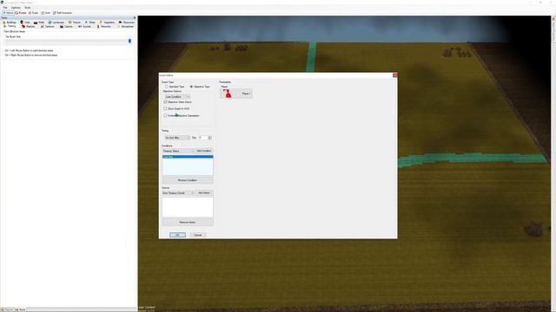Switch to the Factions tool tab
The width and height of the screenshot is (556, 312).
(x=48, y=26)
